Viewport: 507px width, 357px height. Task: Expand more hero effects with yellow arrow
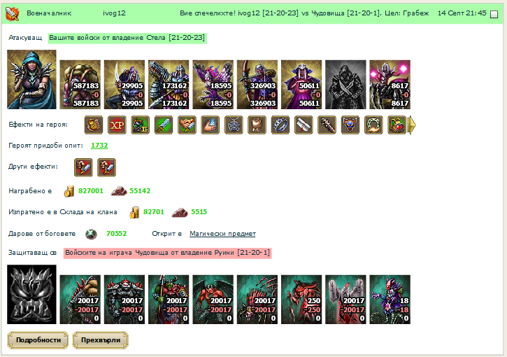point(412,125)
